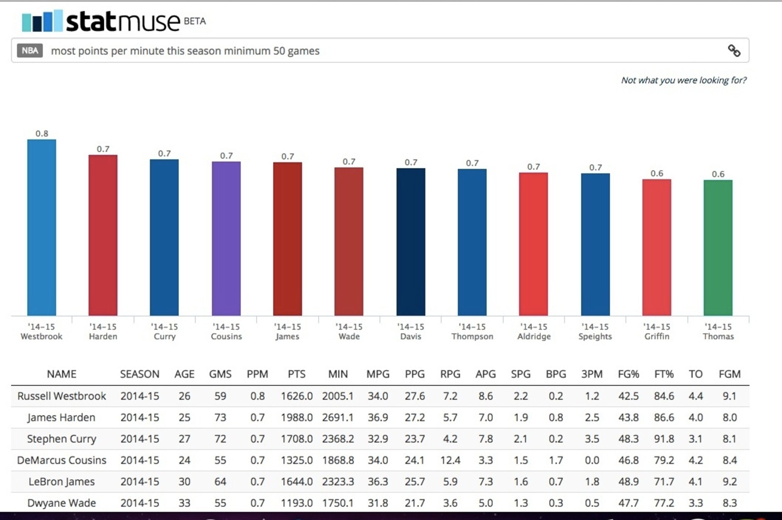Select the green Thomas bar
Viewport: 782px width, 520px height.
[718, 248]
